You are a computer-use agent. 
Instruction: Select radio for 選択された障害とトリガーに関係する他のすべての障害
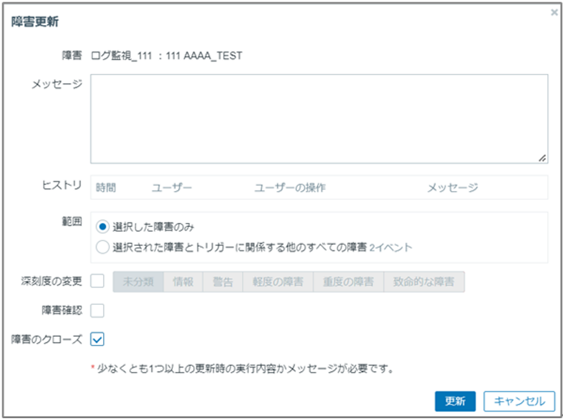point(103,247)
